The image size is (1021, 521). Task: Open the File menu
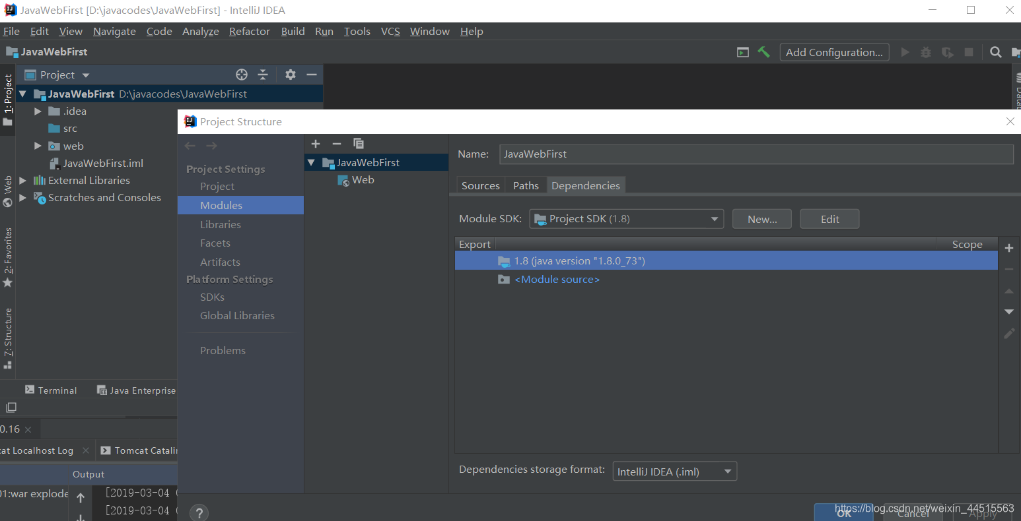[11, 31]
